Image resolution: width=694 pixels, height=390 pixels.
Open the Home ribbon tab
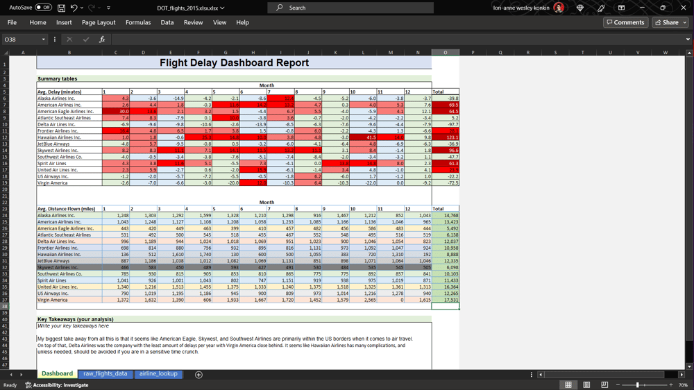(37, 22)
